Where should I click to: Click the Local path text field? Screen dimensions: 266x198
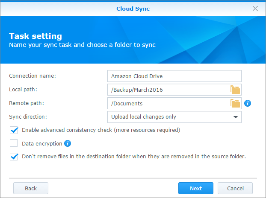click(168, 90)
